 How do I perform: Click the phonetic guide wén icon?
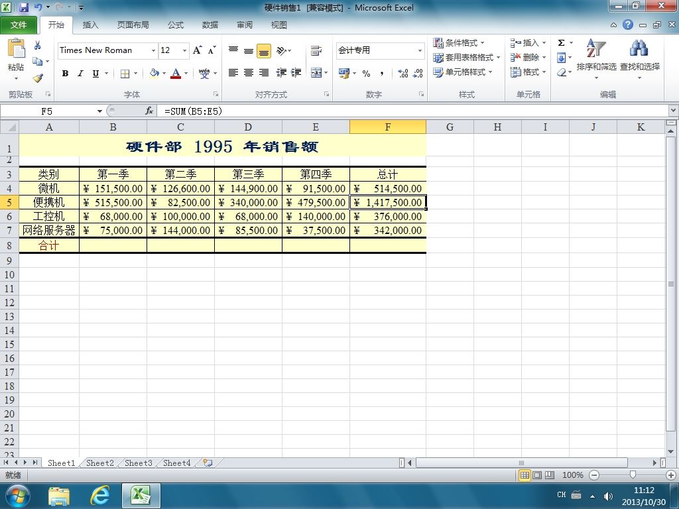(204, 74)
